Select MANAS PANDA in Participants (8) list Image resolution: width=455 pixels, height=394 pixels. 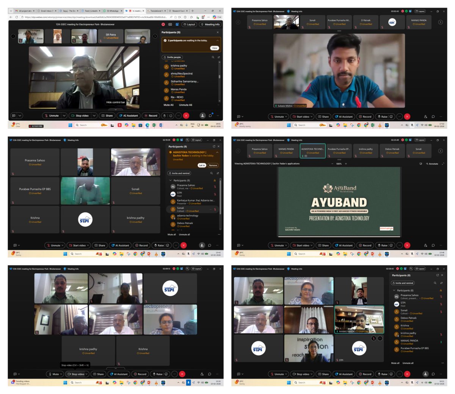pos(418,342)
